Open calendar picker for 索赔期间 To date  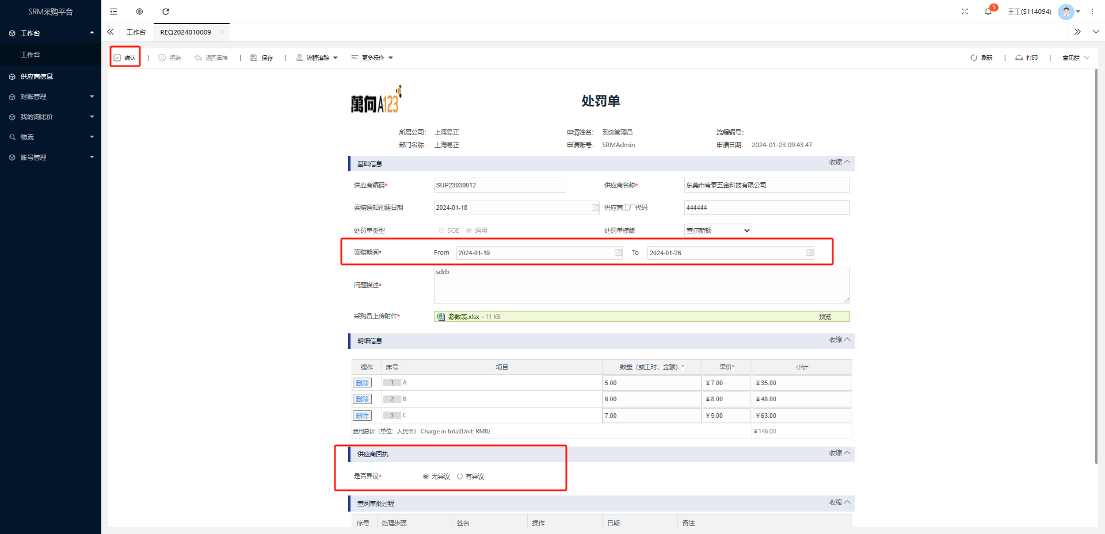tap(810, 253)
